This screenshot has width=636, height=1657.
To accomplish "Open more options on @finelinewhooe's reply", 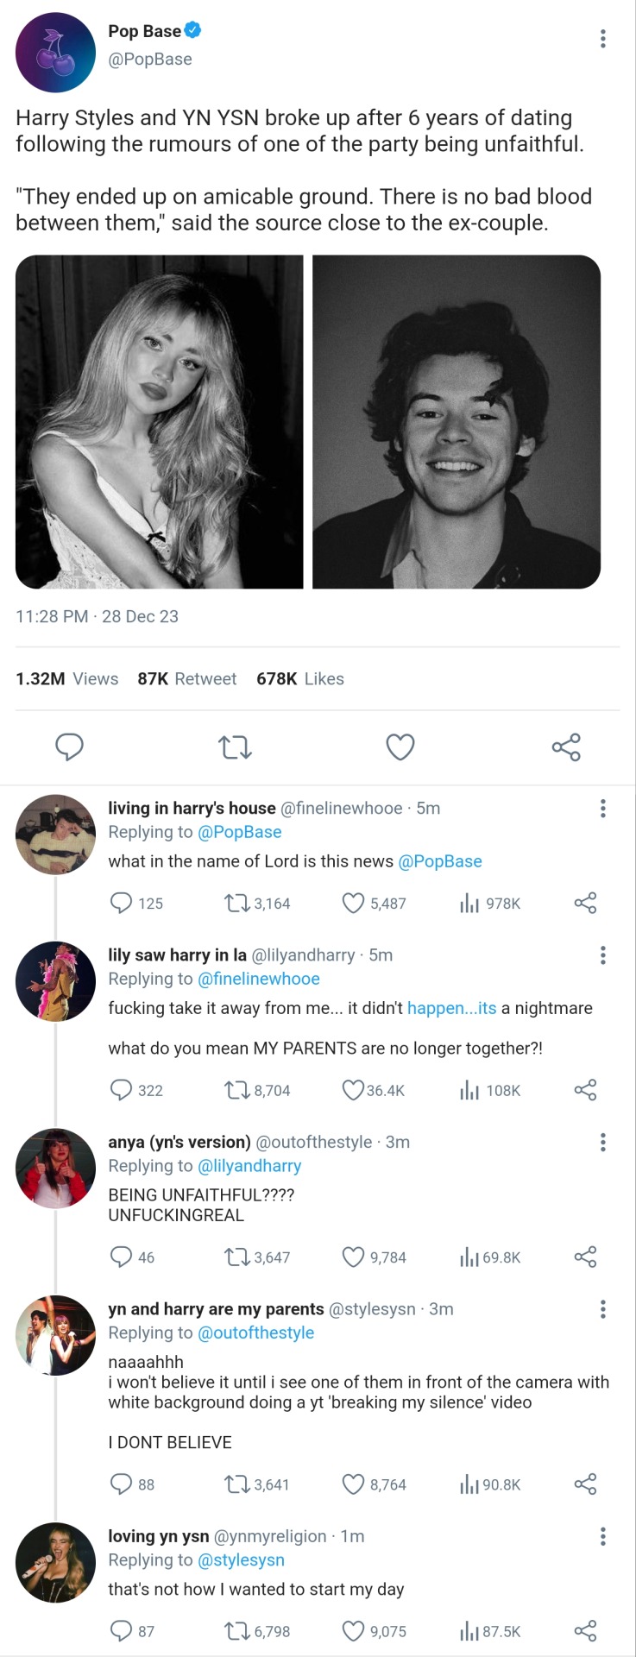I will (602, 809).
